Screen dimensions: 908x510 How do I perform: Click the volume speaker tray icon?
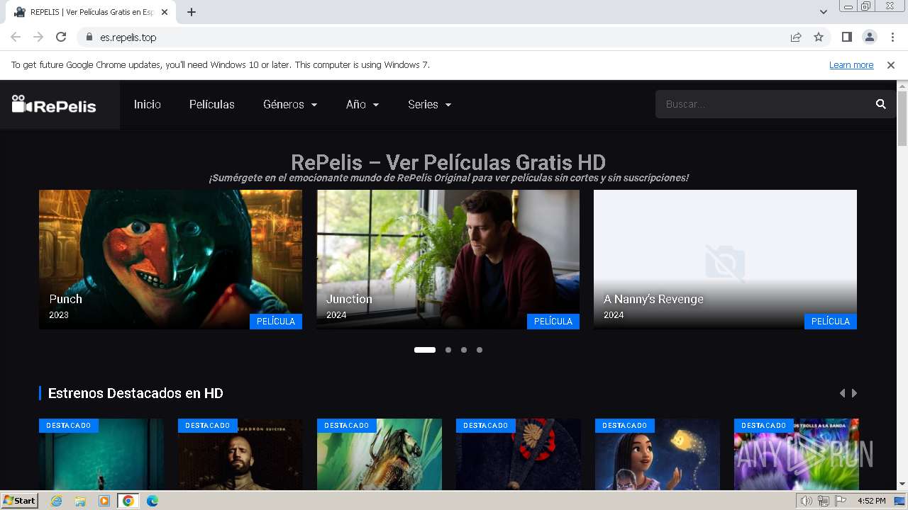click(x=806, y=501)
